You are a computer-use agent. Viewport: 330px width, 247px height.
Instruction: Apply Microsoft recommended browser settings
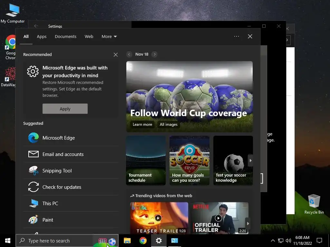click(65, 109)
